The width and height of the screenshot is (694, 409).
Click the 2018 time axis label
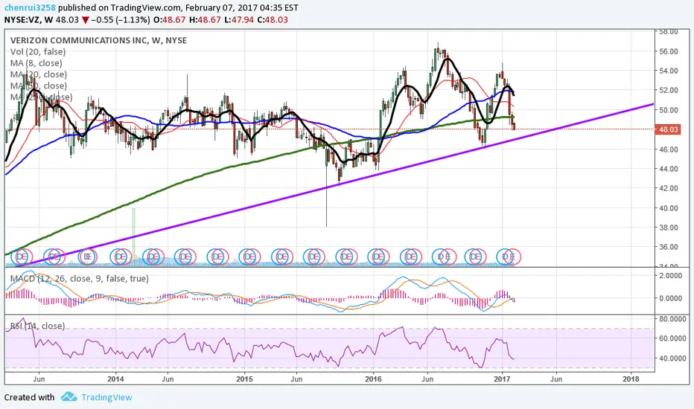[631, 379]
